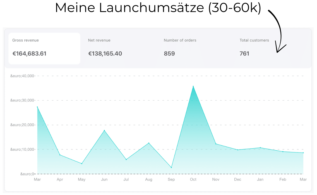The width and height of the screenshot is (317, 195).
Task: Click the Dec x-axis label
Action: 238,179
